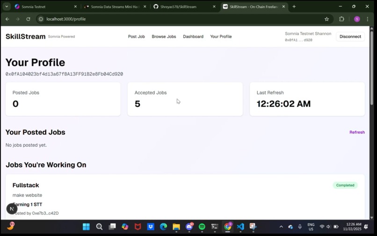Click the page vertical scrollbar thumb
The width and height of the screenshot is (377, 236).
click(371, 68)
